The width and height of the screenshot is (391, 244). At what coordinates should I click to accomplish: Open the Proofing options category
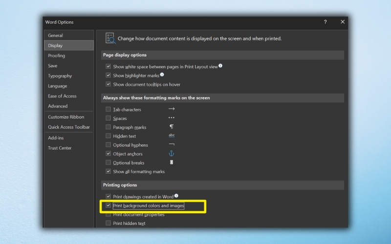click(69, 56)
